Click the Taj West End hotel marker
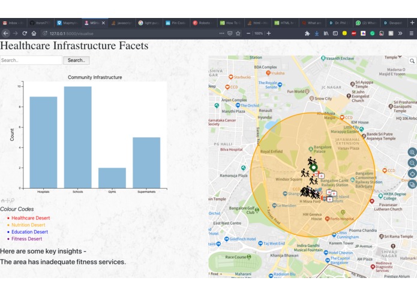 (260, 243)
